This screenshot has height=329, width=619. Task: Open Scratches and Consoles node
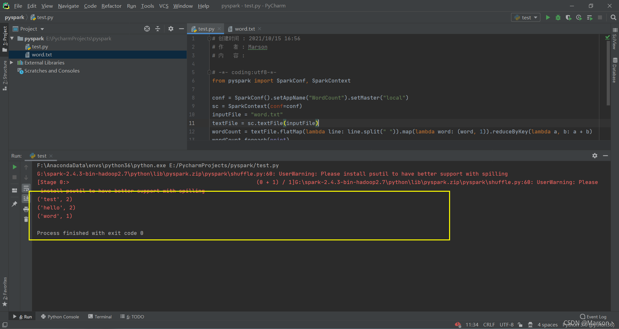pos(52,71)
